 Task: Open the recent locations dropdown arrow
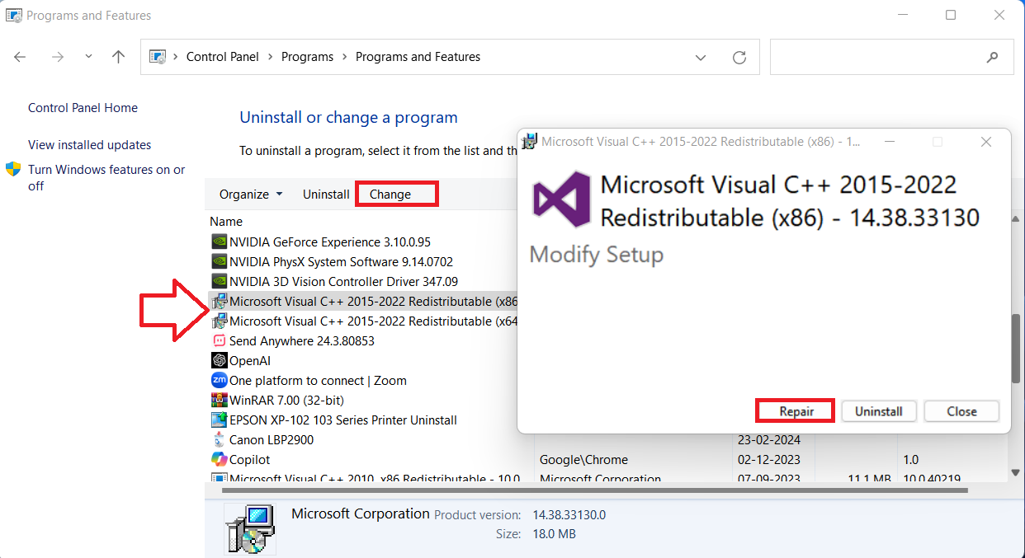point(89,57)
